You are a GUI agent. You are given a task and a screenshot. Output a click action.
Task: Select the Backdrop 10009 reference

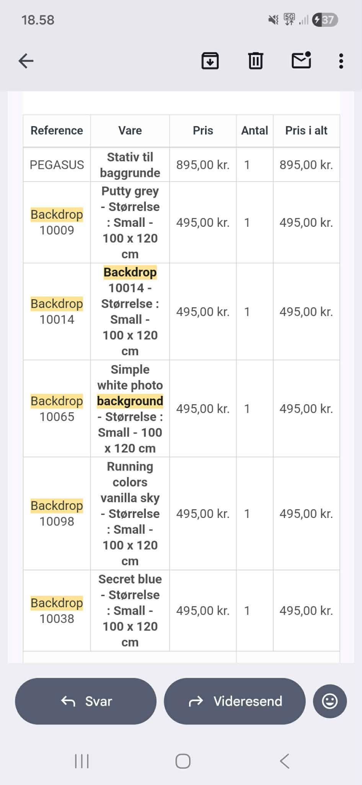tap(57, 222)
